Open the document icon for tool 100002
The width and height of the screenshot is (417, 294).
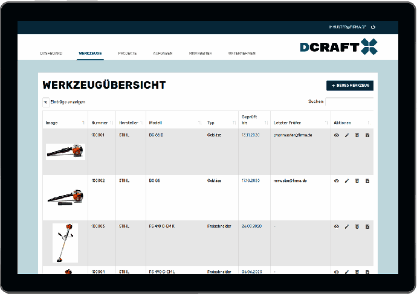click(367, 181)
